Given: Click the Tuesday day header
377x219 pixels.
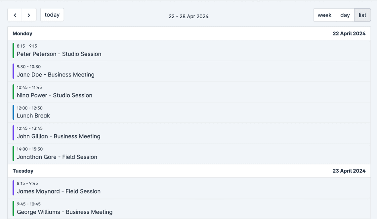Looking at the screenshot, I should (23, 171).
